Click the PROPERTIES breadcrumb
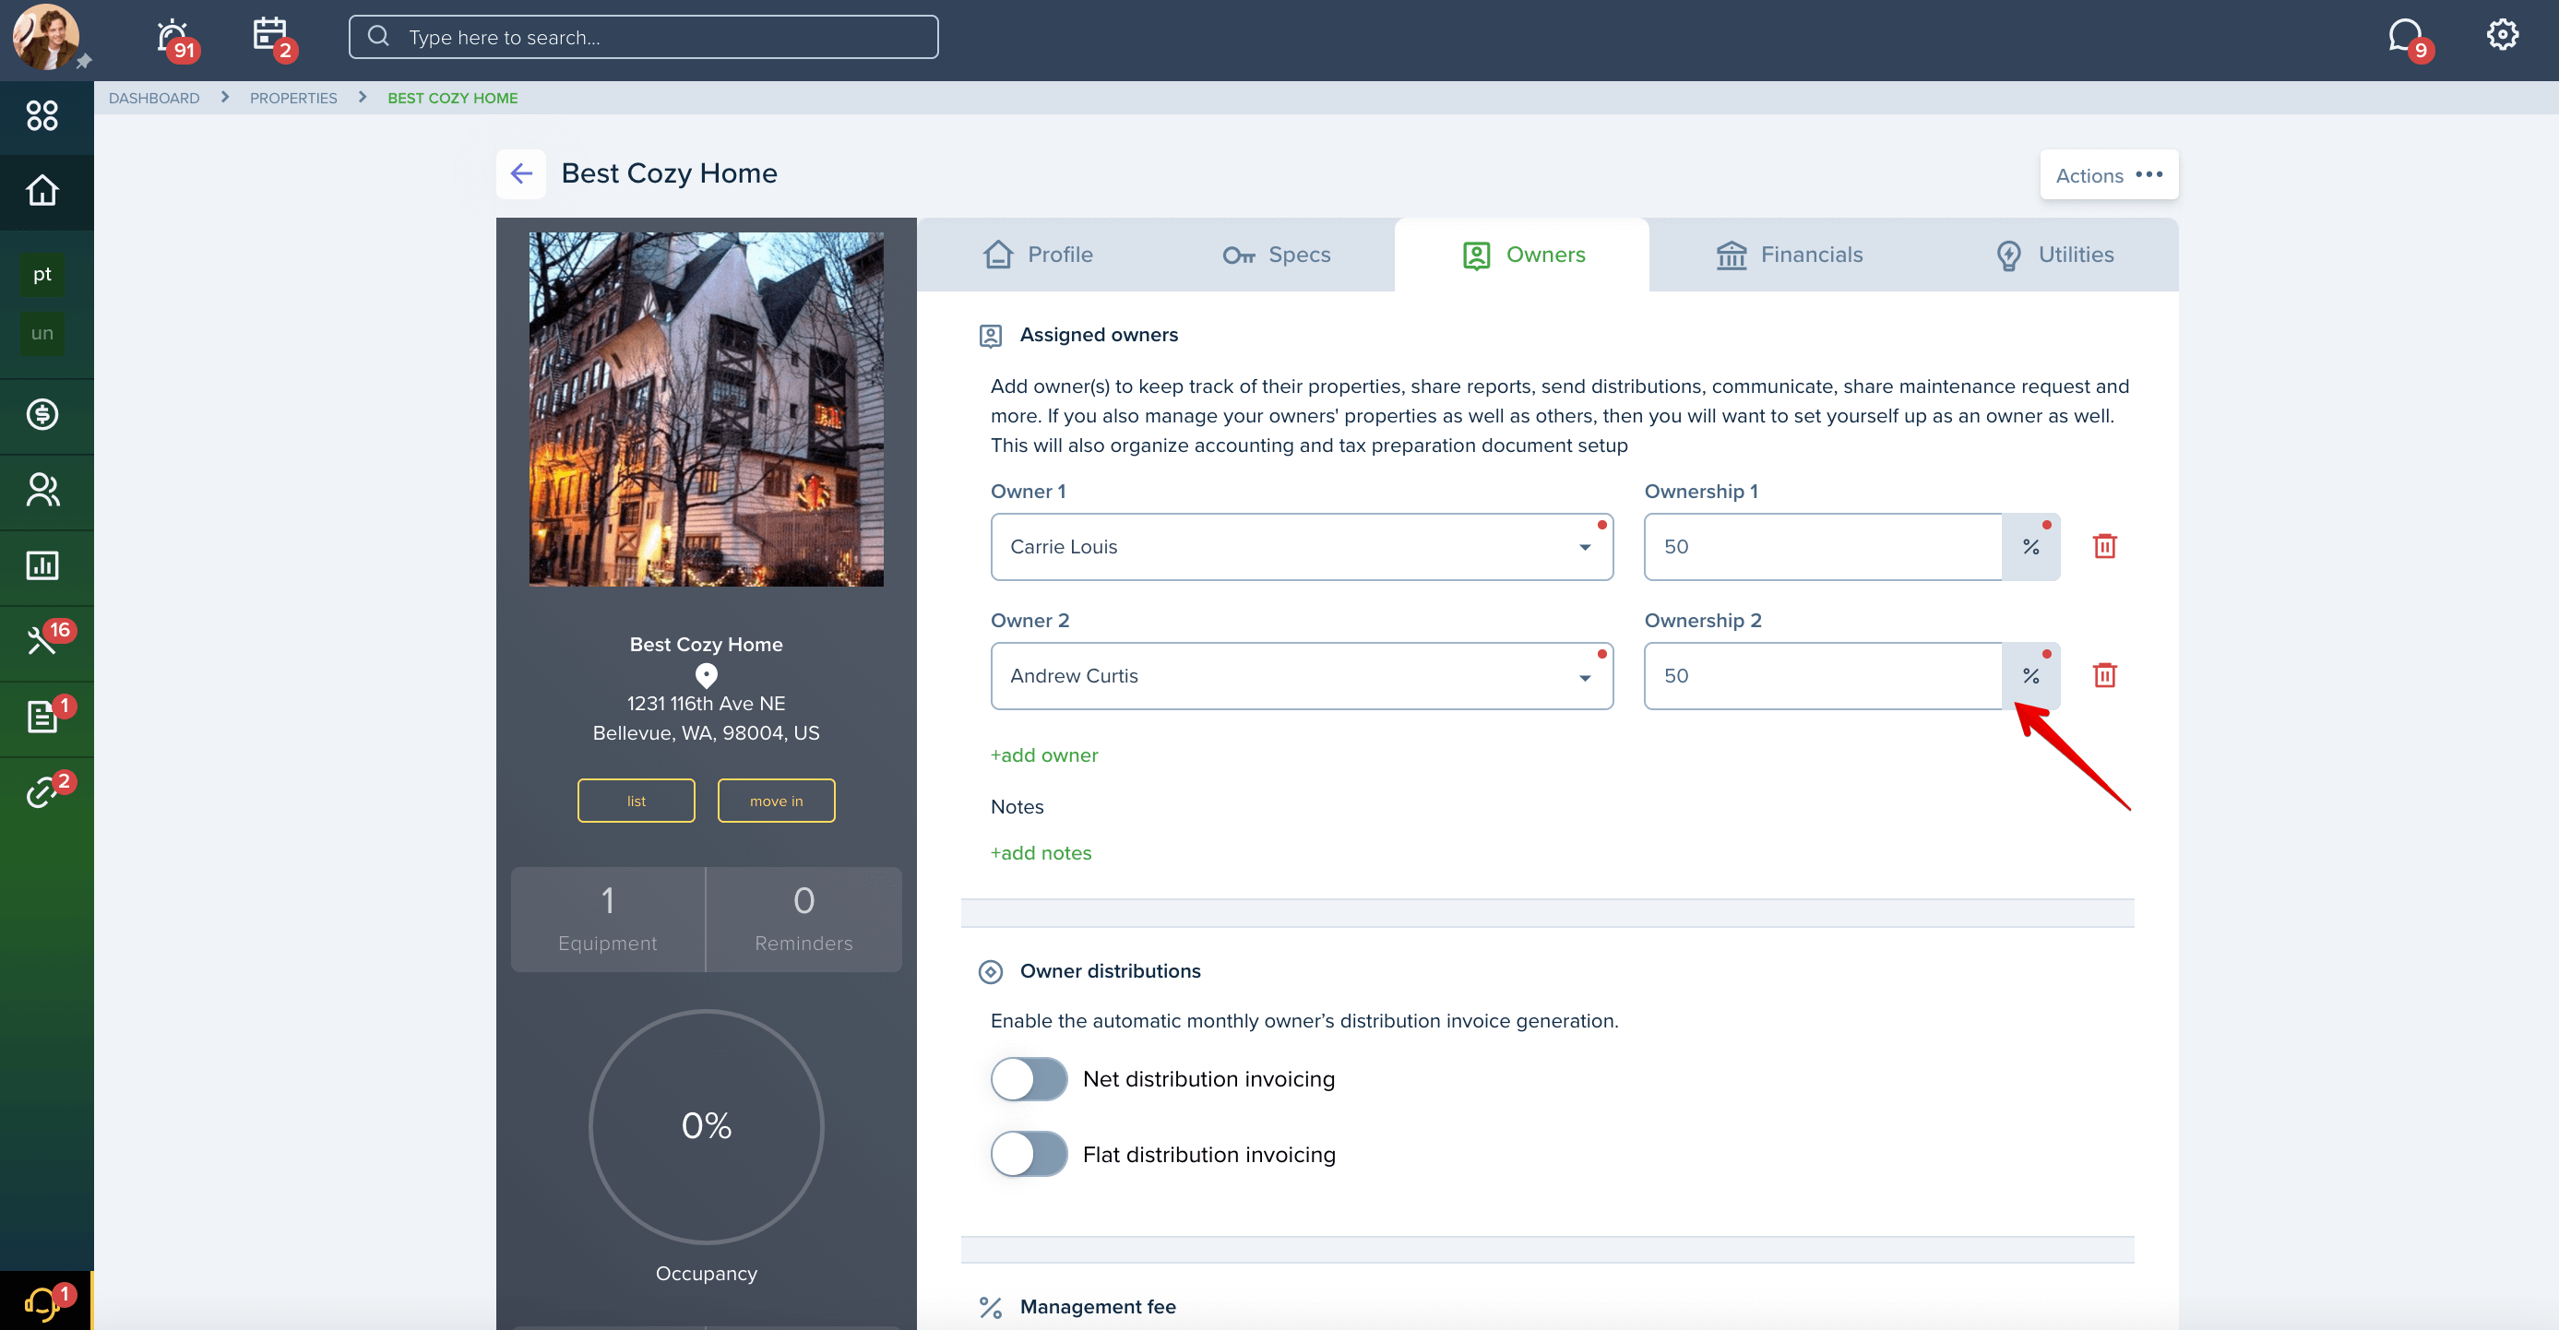The image size is (2559, 1330). (x=293, y=98)
